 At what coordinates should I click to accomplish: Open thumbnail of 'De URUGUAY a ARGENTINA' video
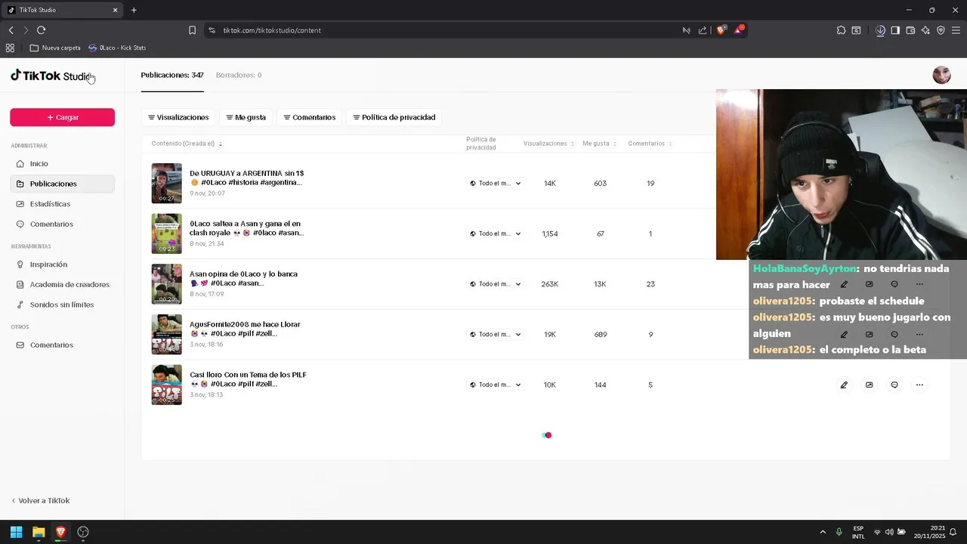coord(166,183)
